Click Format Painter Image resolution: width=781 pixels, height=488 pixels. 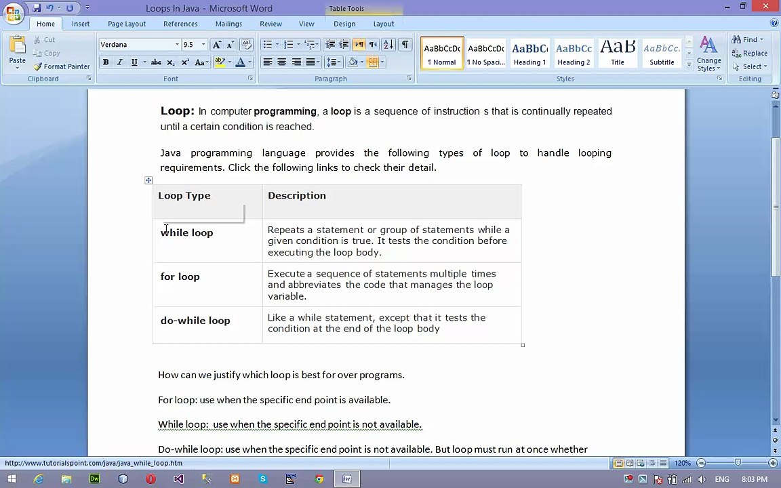(62, 66)
